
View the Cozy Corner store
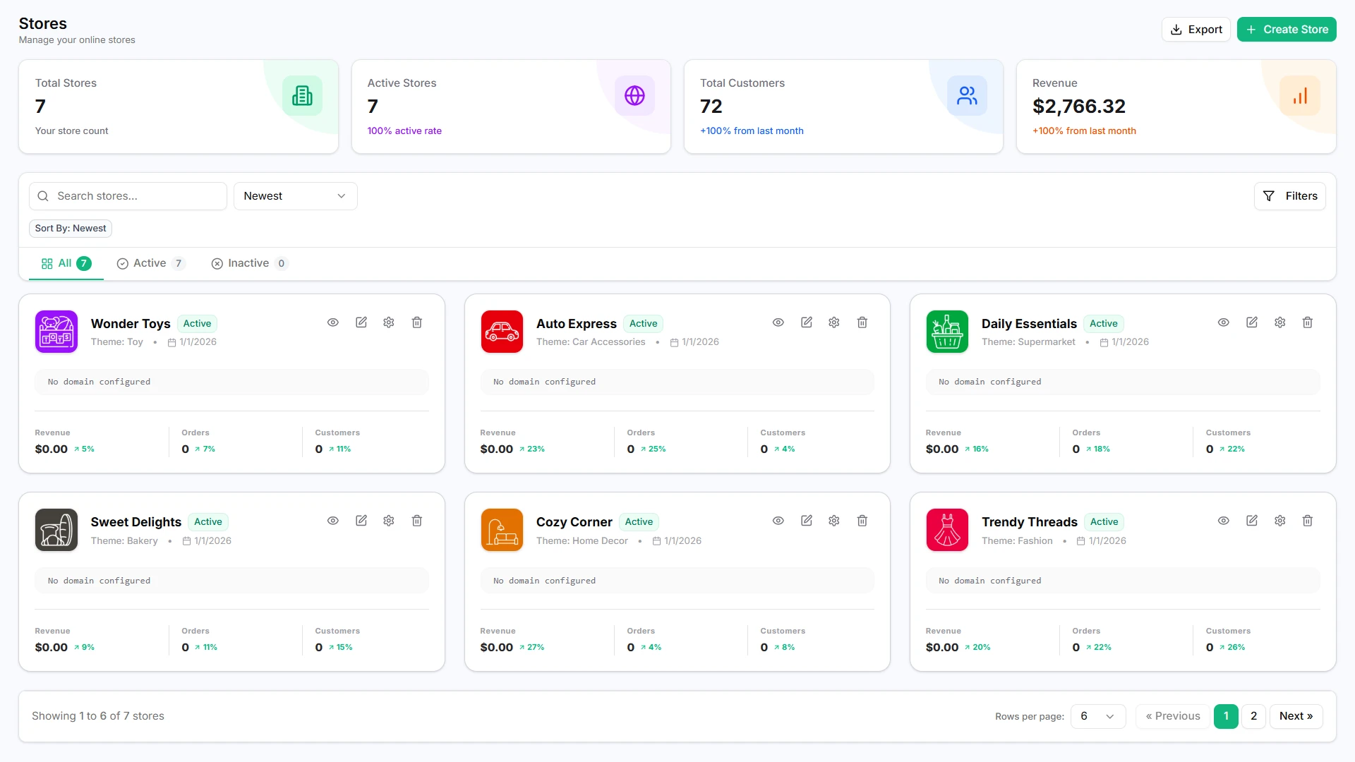pyautogui.click(x=778, y=521)
